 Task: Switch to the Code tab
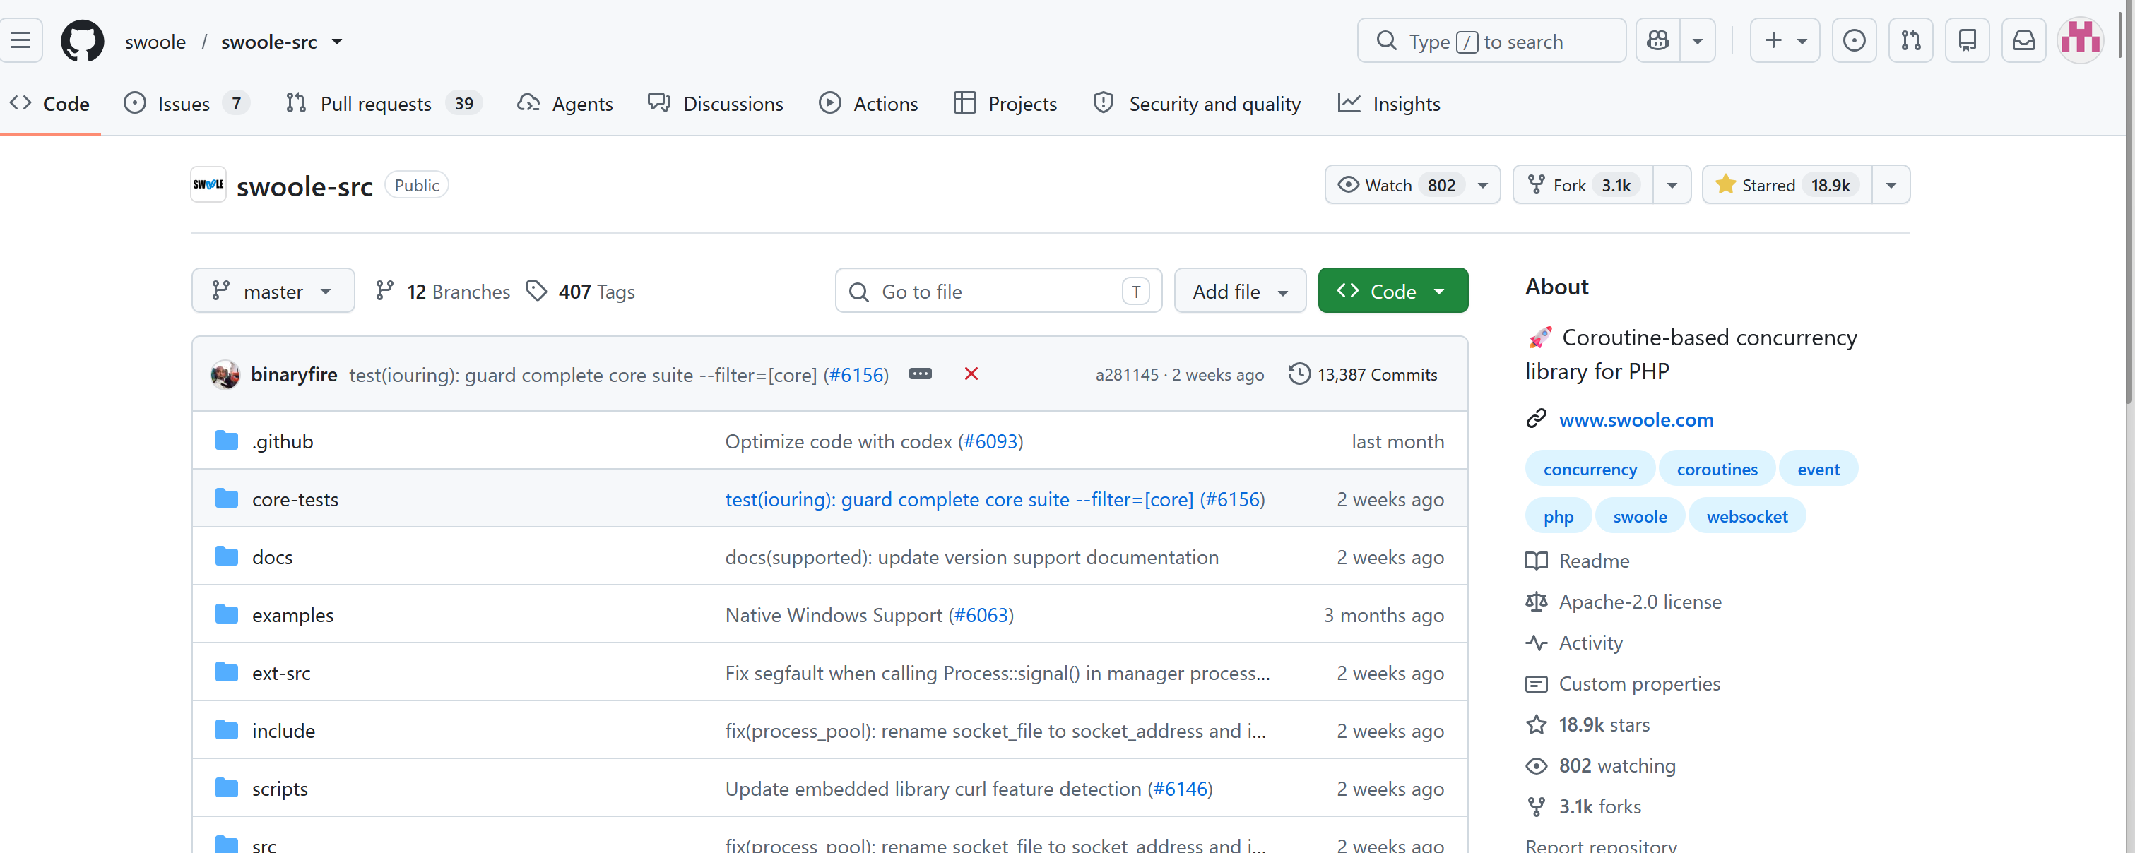click(49, 104)
